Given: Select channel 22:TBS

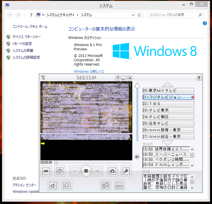Looking at the screenshot, I should coord(168,104).
